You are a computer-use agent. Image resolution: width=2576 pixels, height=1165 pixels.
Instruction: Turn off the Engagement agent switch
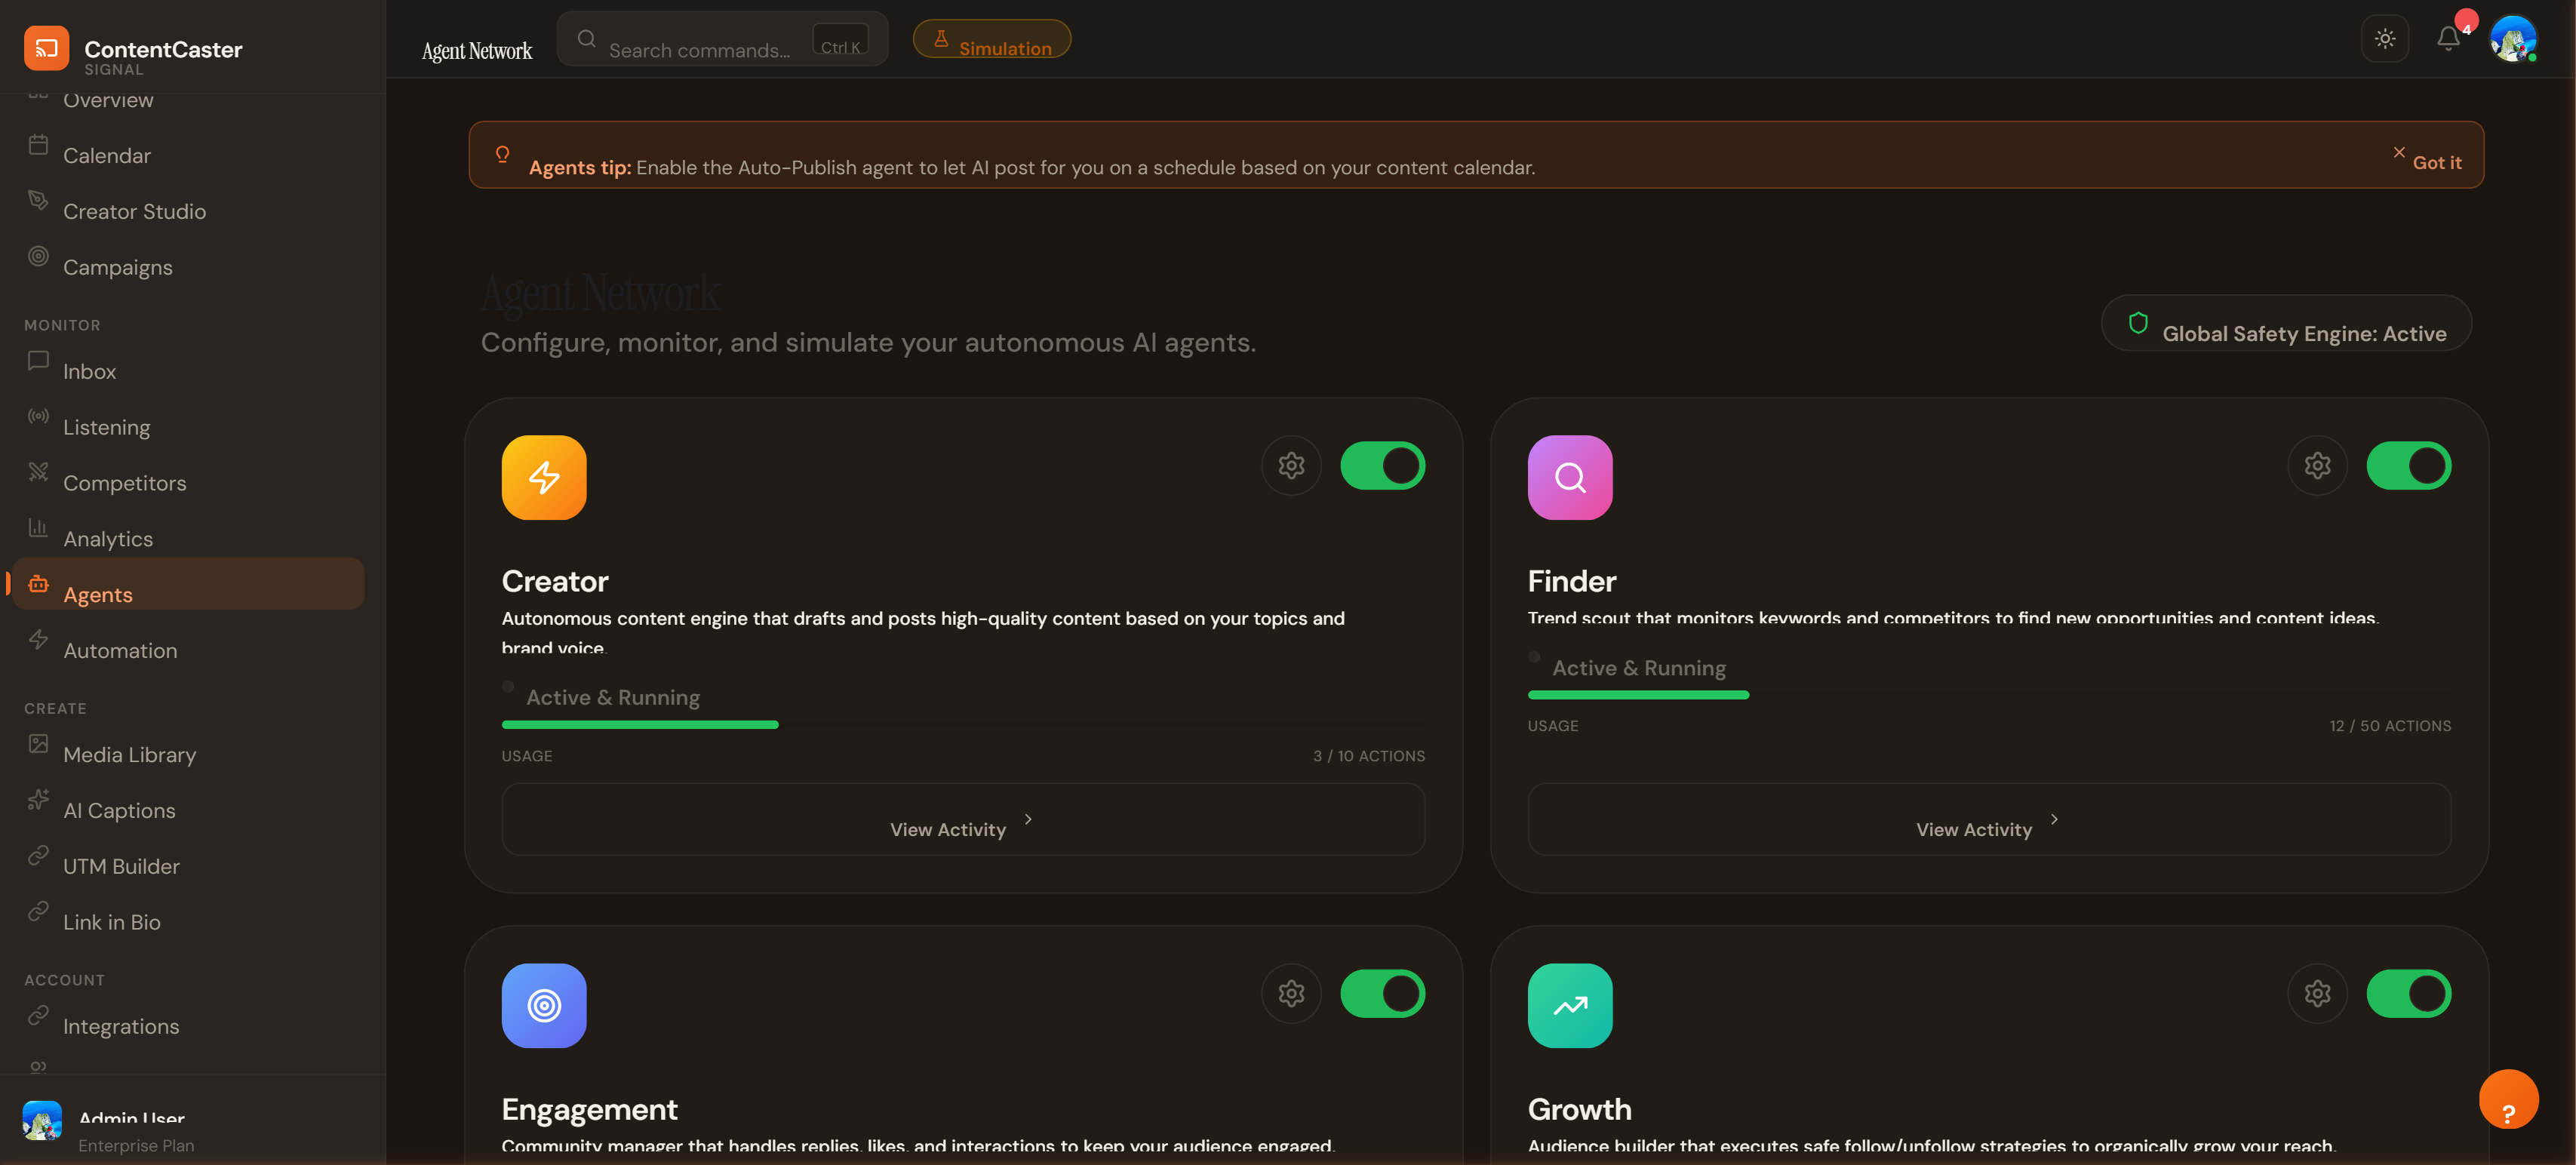[x=1383, y=994]
